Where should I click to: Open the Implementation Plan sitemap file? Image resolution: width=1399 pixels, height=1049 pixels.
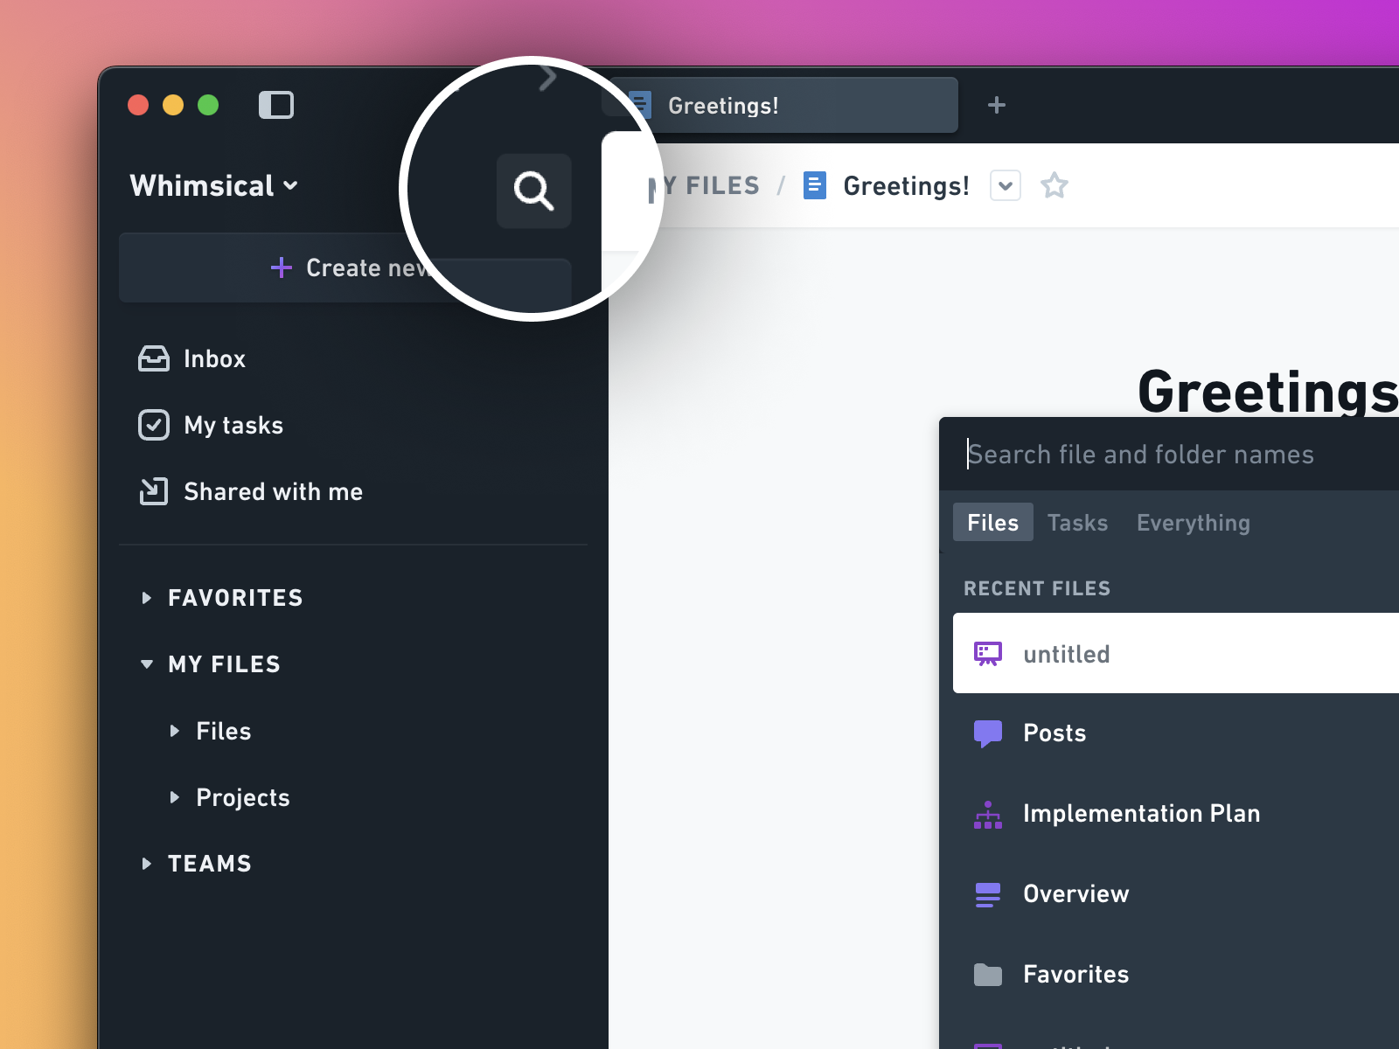(x=1140, y=814)
